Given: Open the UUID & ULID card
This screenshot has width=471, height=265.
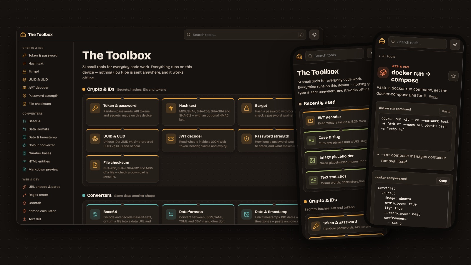Looking at the screenshot, I should (x=122, y=140).
